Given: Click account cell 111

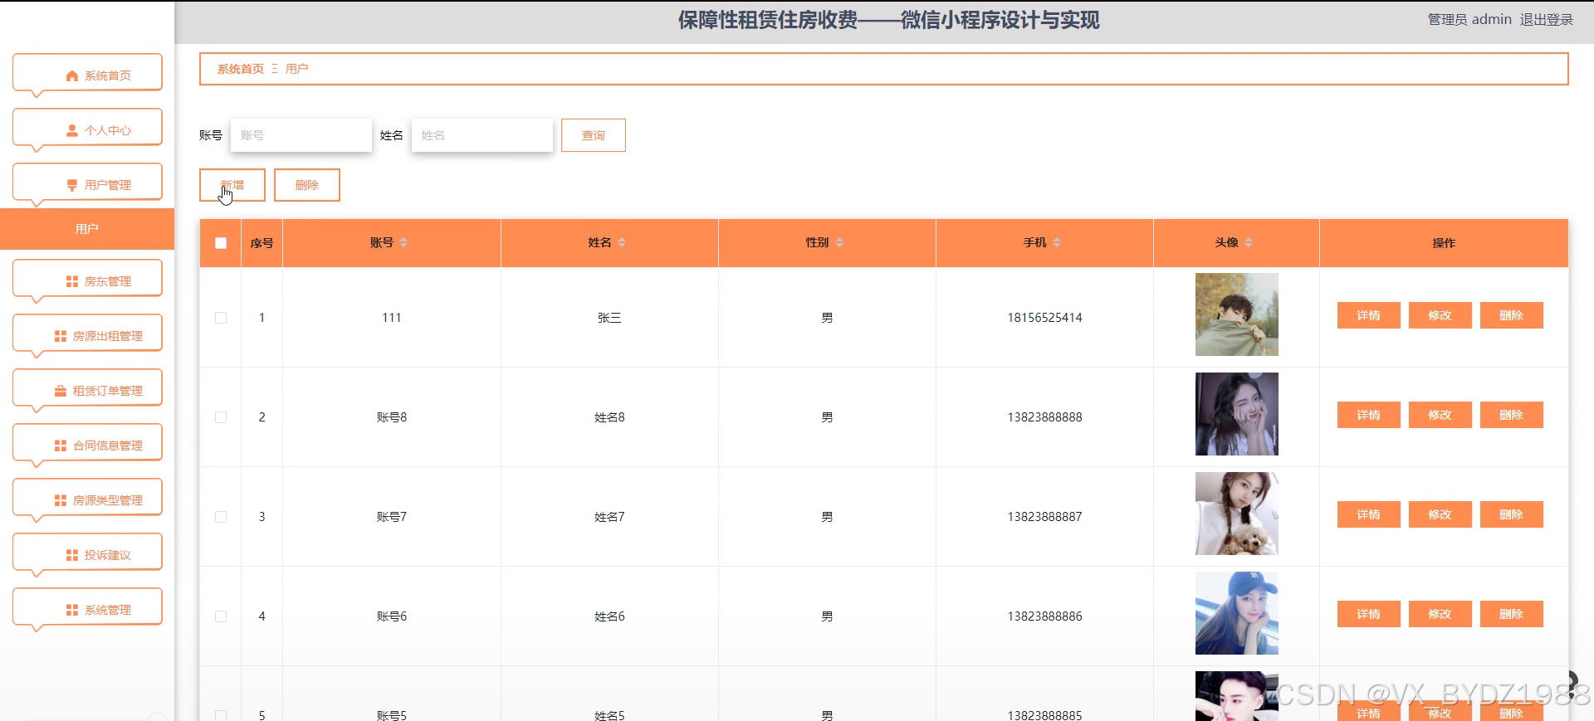Looking at the screenshot, I should [x=392, y=318].
